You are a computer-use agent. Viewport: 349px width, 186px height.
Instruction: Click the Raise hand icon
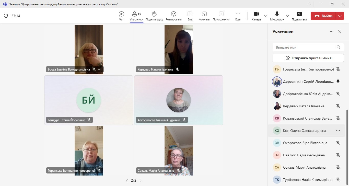[x=154, y=14]
